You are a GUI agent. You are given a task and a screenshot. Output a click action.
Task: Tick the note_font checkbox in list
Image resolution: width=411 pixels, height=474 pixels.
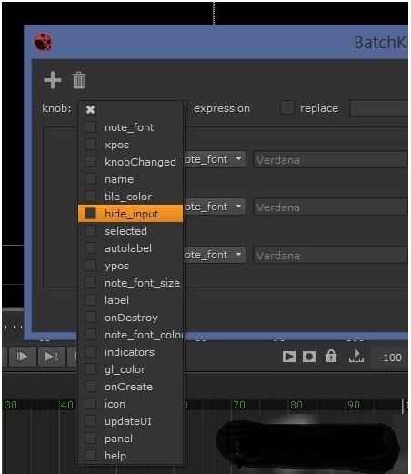click(90, 127)
